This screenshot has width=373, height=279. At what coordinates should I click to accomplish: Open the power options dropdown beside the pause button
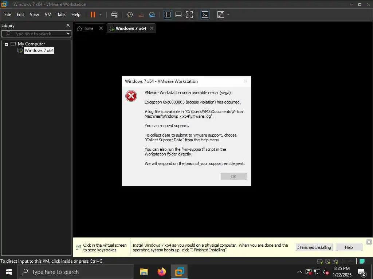pos(101,15)
